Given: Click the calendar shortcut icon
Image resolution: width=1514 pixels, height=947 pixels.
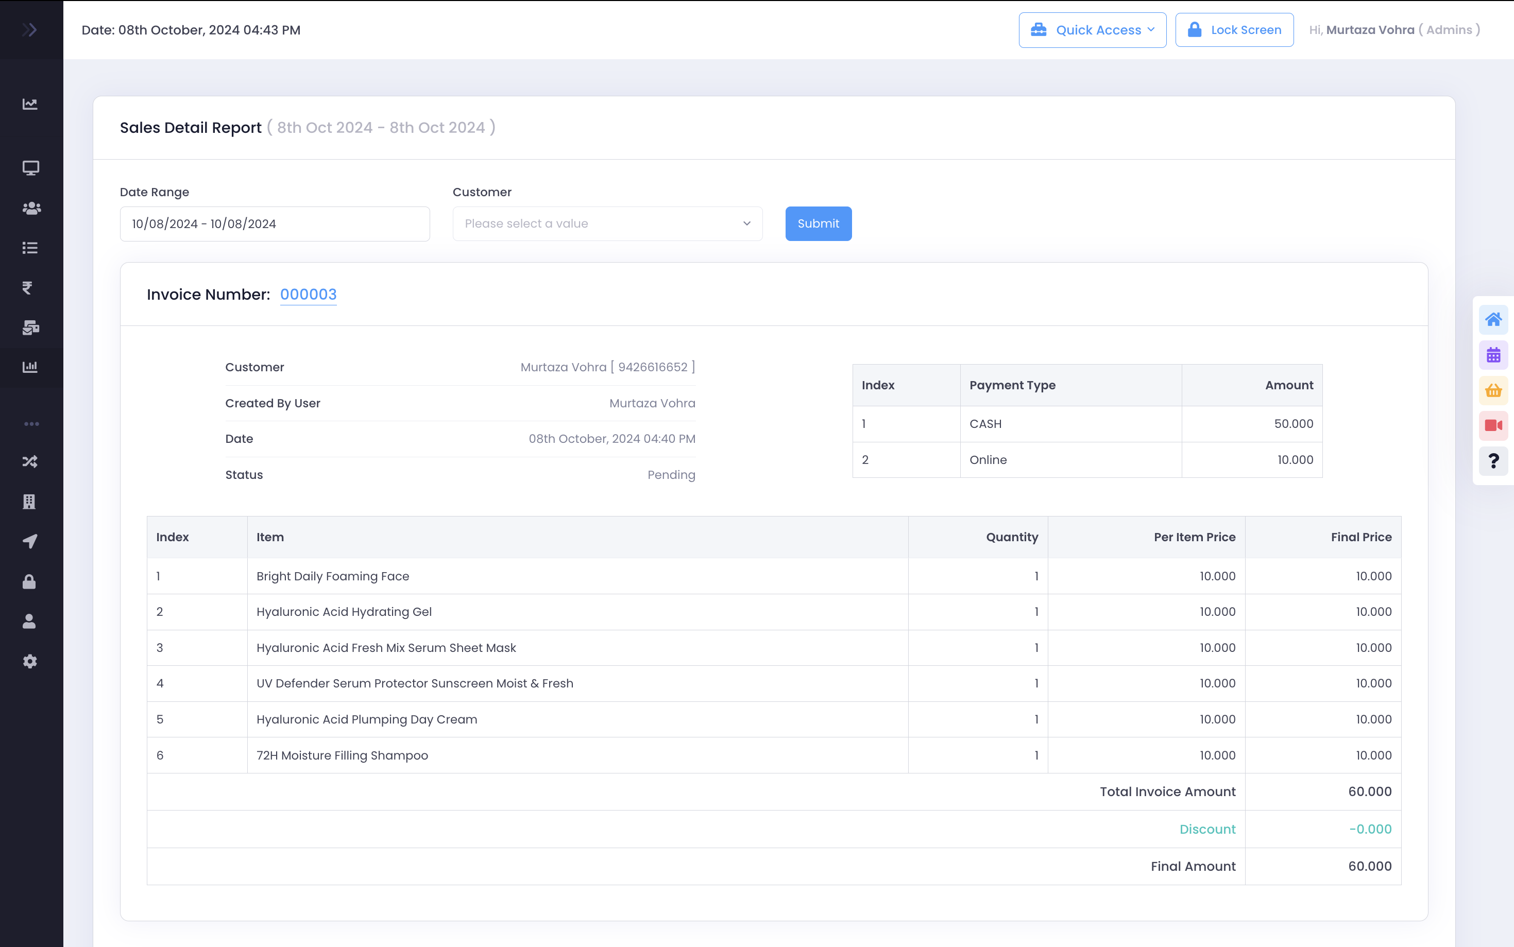Looking at the screenshot, I should point(1493,355).
